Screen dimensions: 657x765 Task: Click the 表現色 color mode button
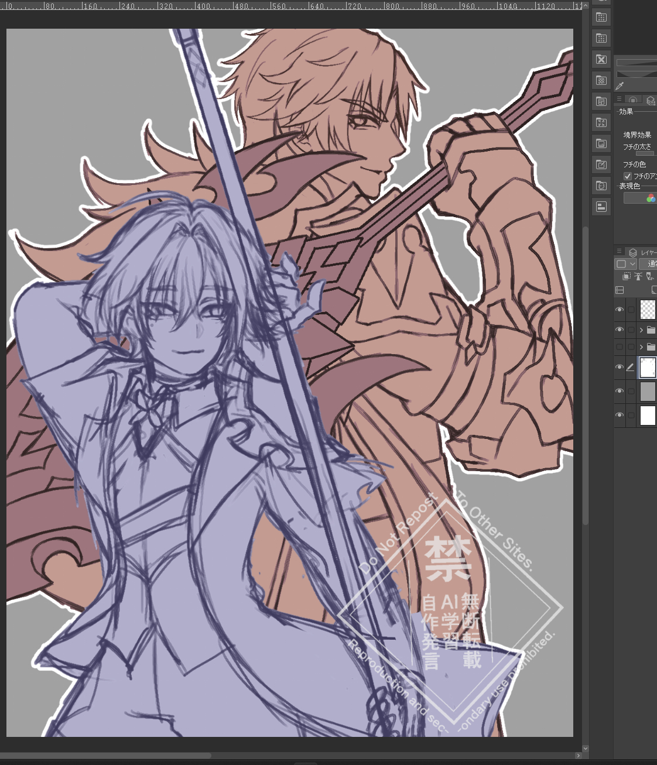(641, 198)
